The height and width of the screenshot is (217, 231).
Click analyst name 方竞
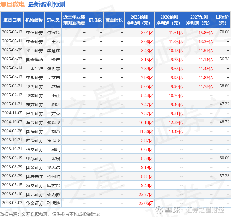pyautogui.click(x=56, y=113)
